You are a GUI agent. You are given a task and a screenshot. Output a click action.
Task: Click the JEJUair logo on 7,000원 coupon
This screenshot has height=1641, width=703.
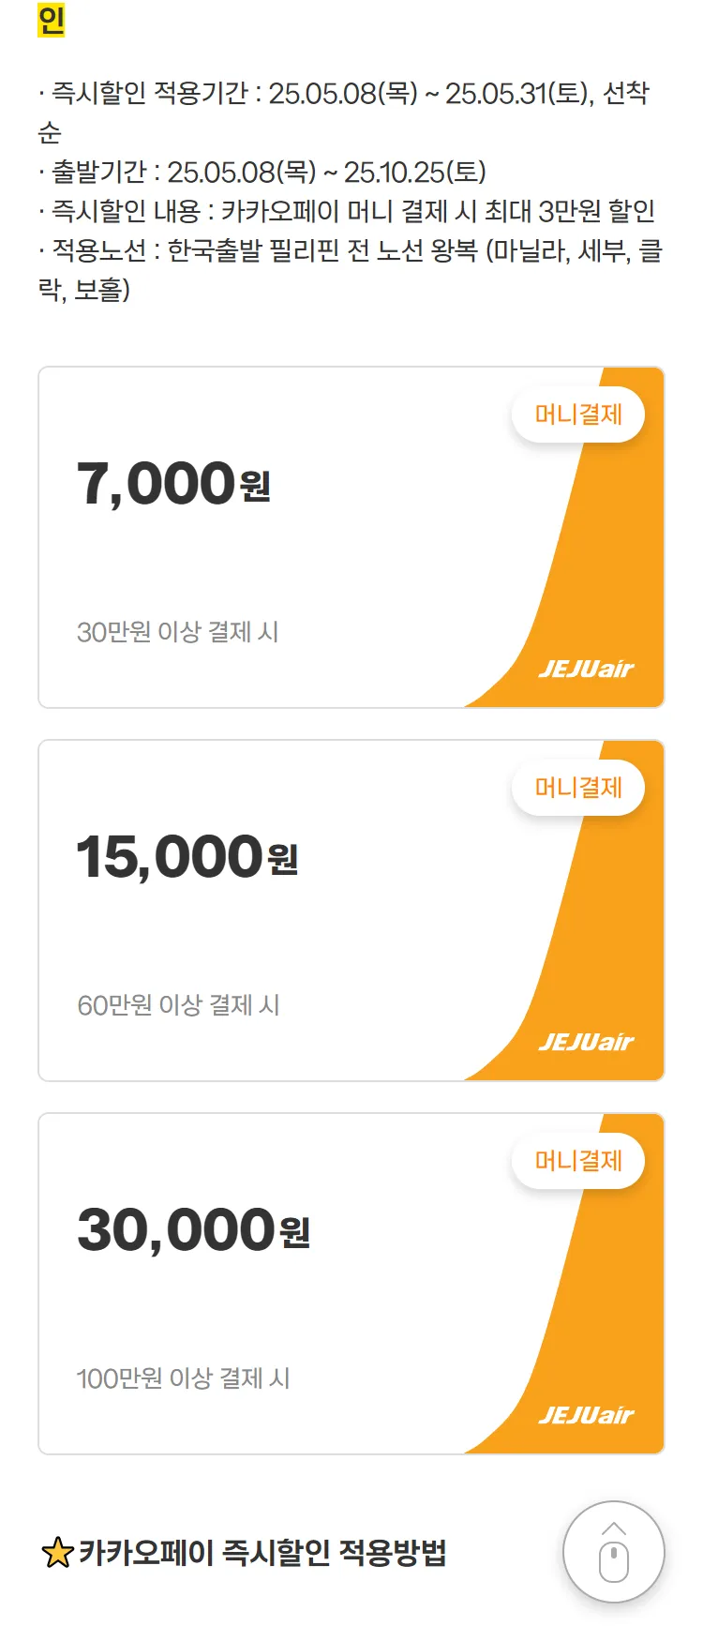pos(587,669)
